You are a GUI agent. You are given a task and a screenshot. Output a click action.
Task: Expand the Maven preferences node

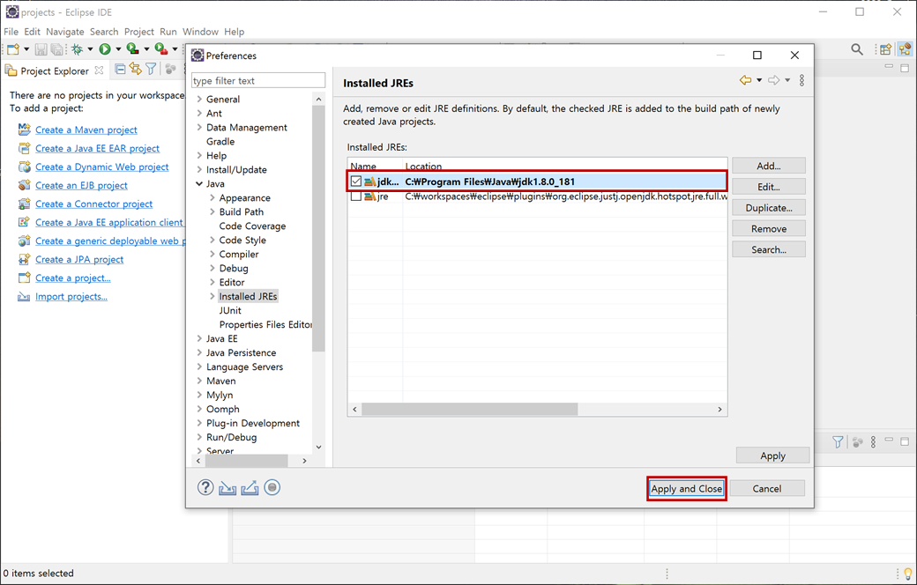click(199, 381)
